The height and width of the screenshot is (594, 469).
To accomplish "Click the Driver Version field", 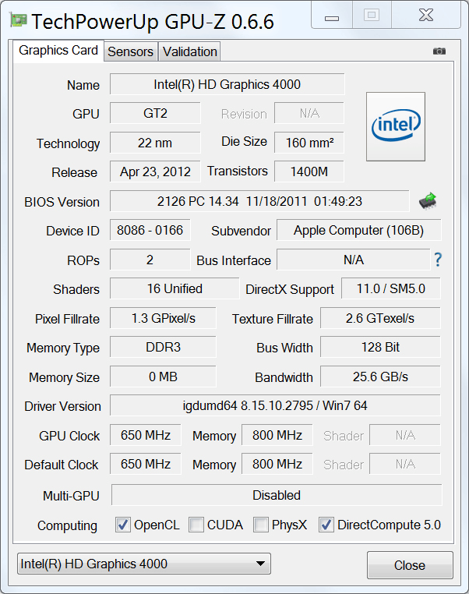I will click(275, 405).
